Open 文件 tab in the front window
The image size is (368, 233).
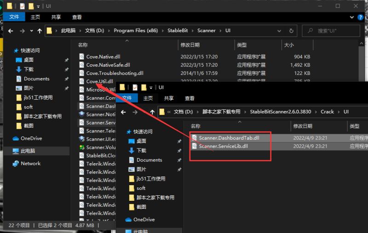[127, 98]
